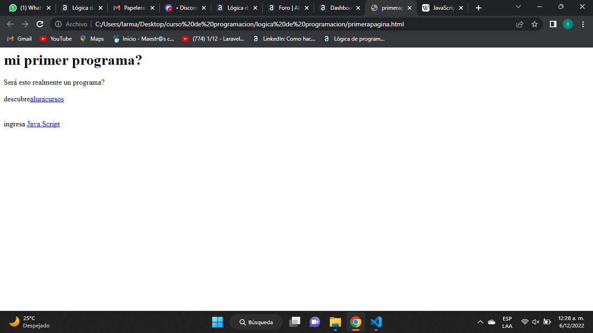The height and width of the screenshot is (333, 593).
Task: Open File Explorer from the taskbar
Action: click(335, 322)
